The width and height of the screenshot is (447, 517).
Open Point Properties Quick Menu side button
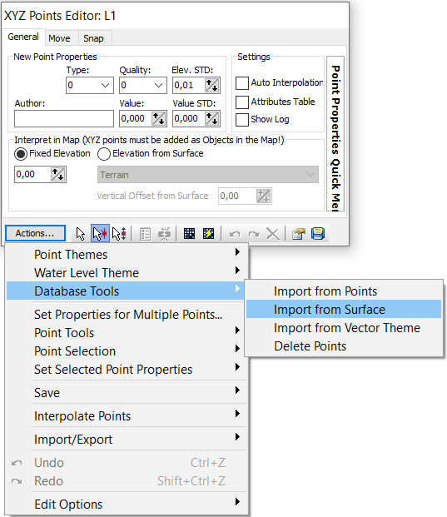pos(335,133)
